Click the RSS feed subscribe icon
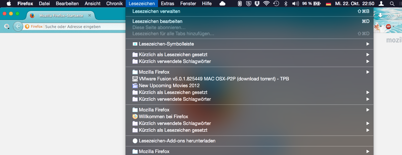The image size is (402, 155). 389,15
